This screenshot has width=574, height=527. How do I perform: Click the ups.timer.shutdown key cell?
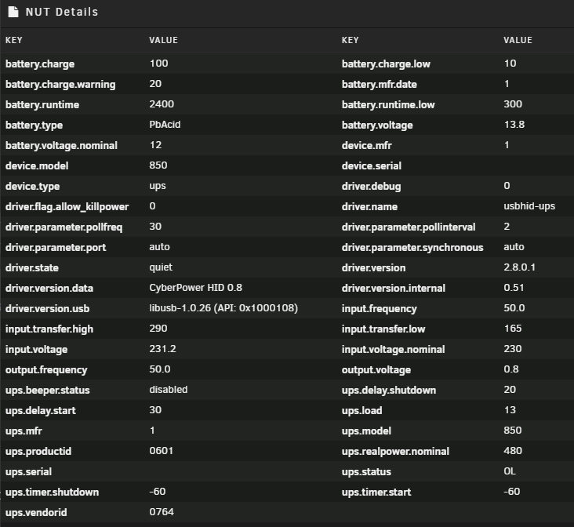click(52, 492)
